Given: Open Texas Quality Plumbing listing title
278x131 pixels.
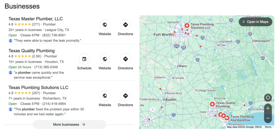Looking at the screenshot, I should (x=31, y=51).
